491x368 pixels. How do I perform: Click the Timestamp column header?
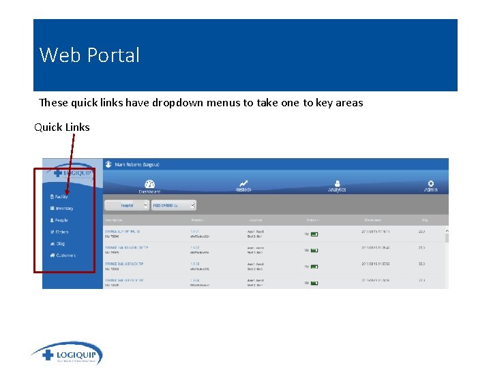[x=372, y=220]
